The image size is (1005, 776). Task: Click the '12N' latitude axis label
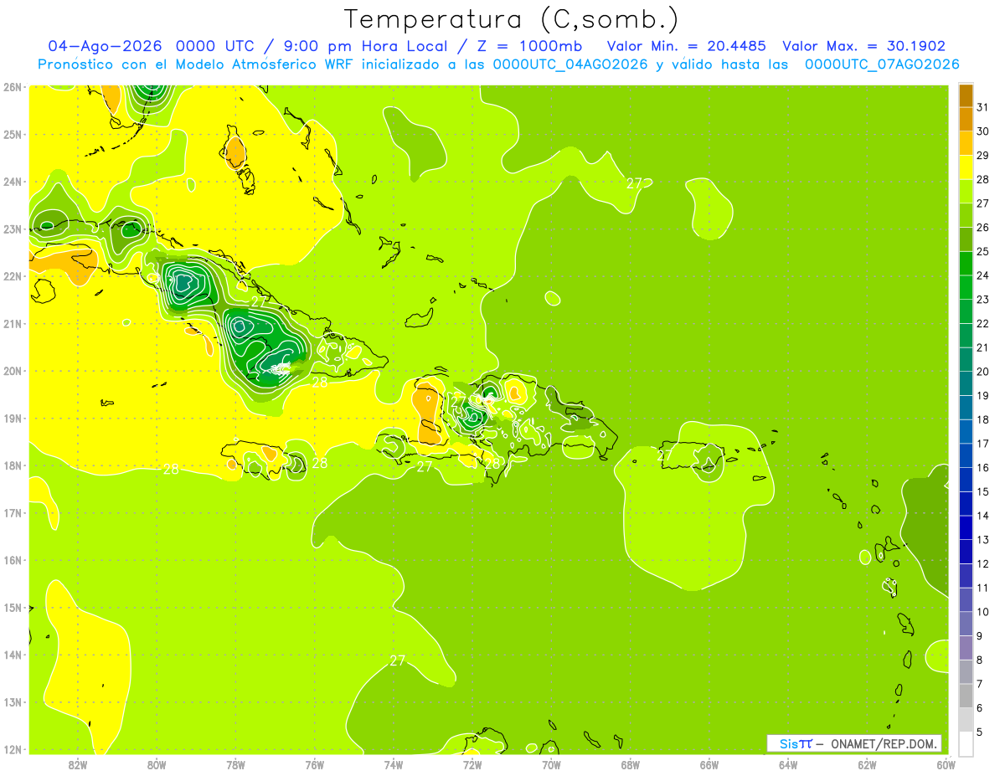tap(13, 749)
